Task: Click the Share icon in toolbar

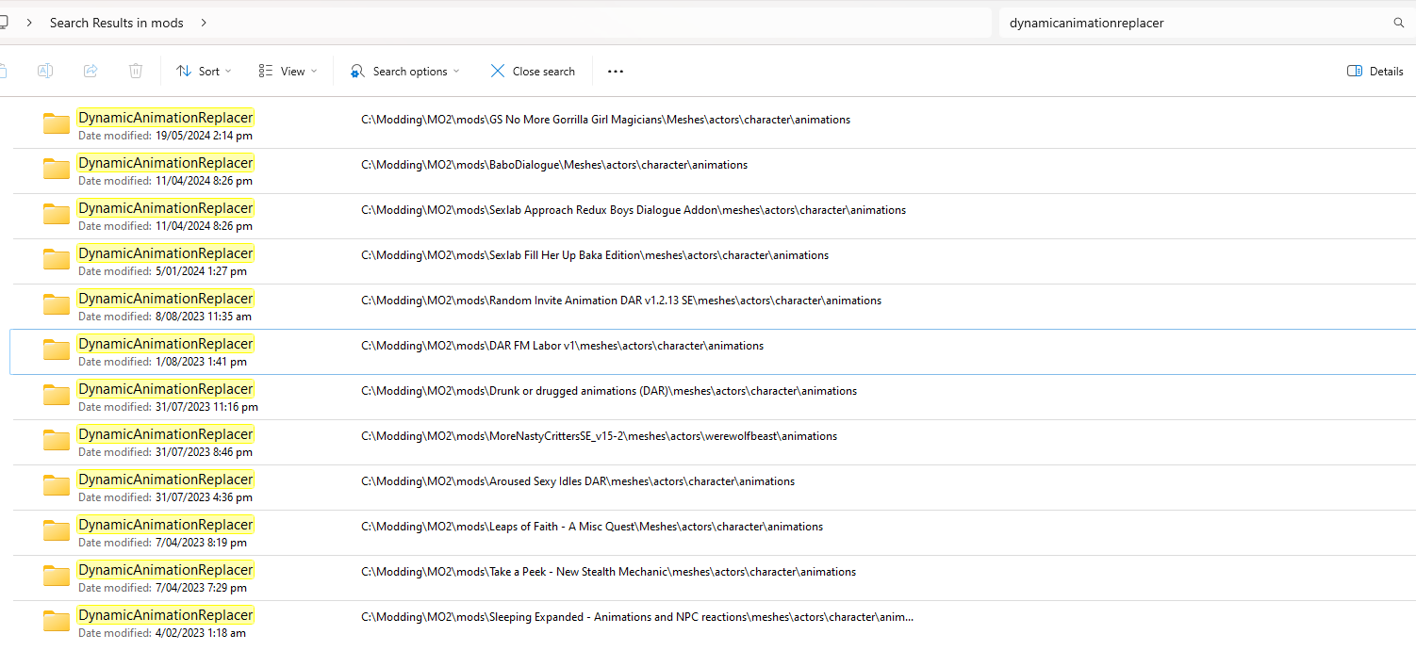Action: 91,71
